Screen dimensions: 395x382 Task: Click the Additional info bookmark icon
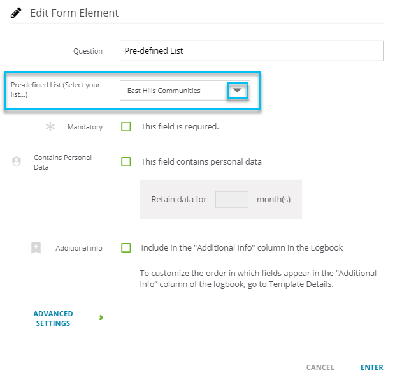tap(36, 247)
